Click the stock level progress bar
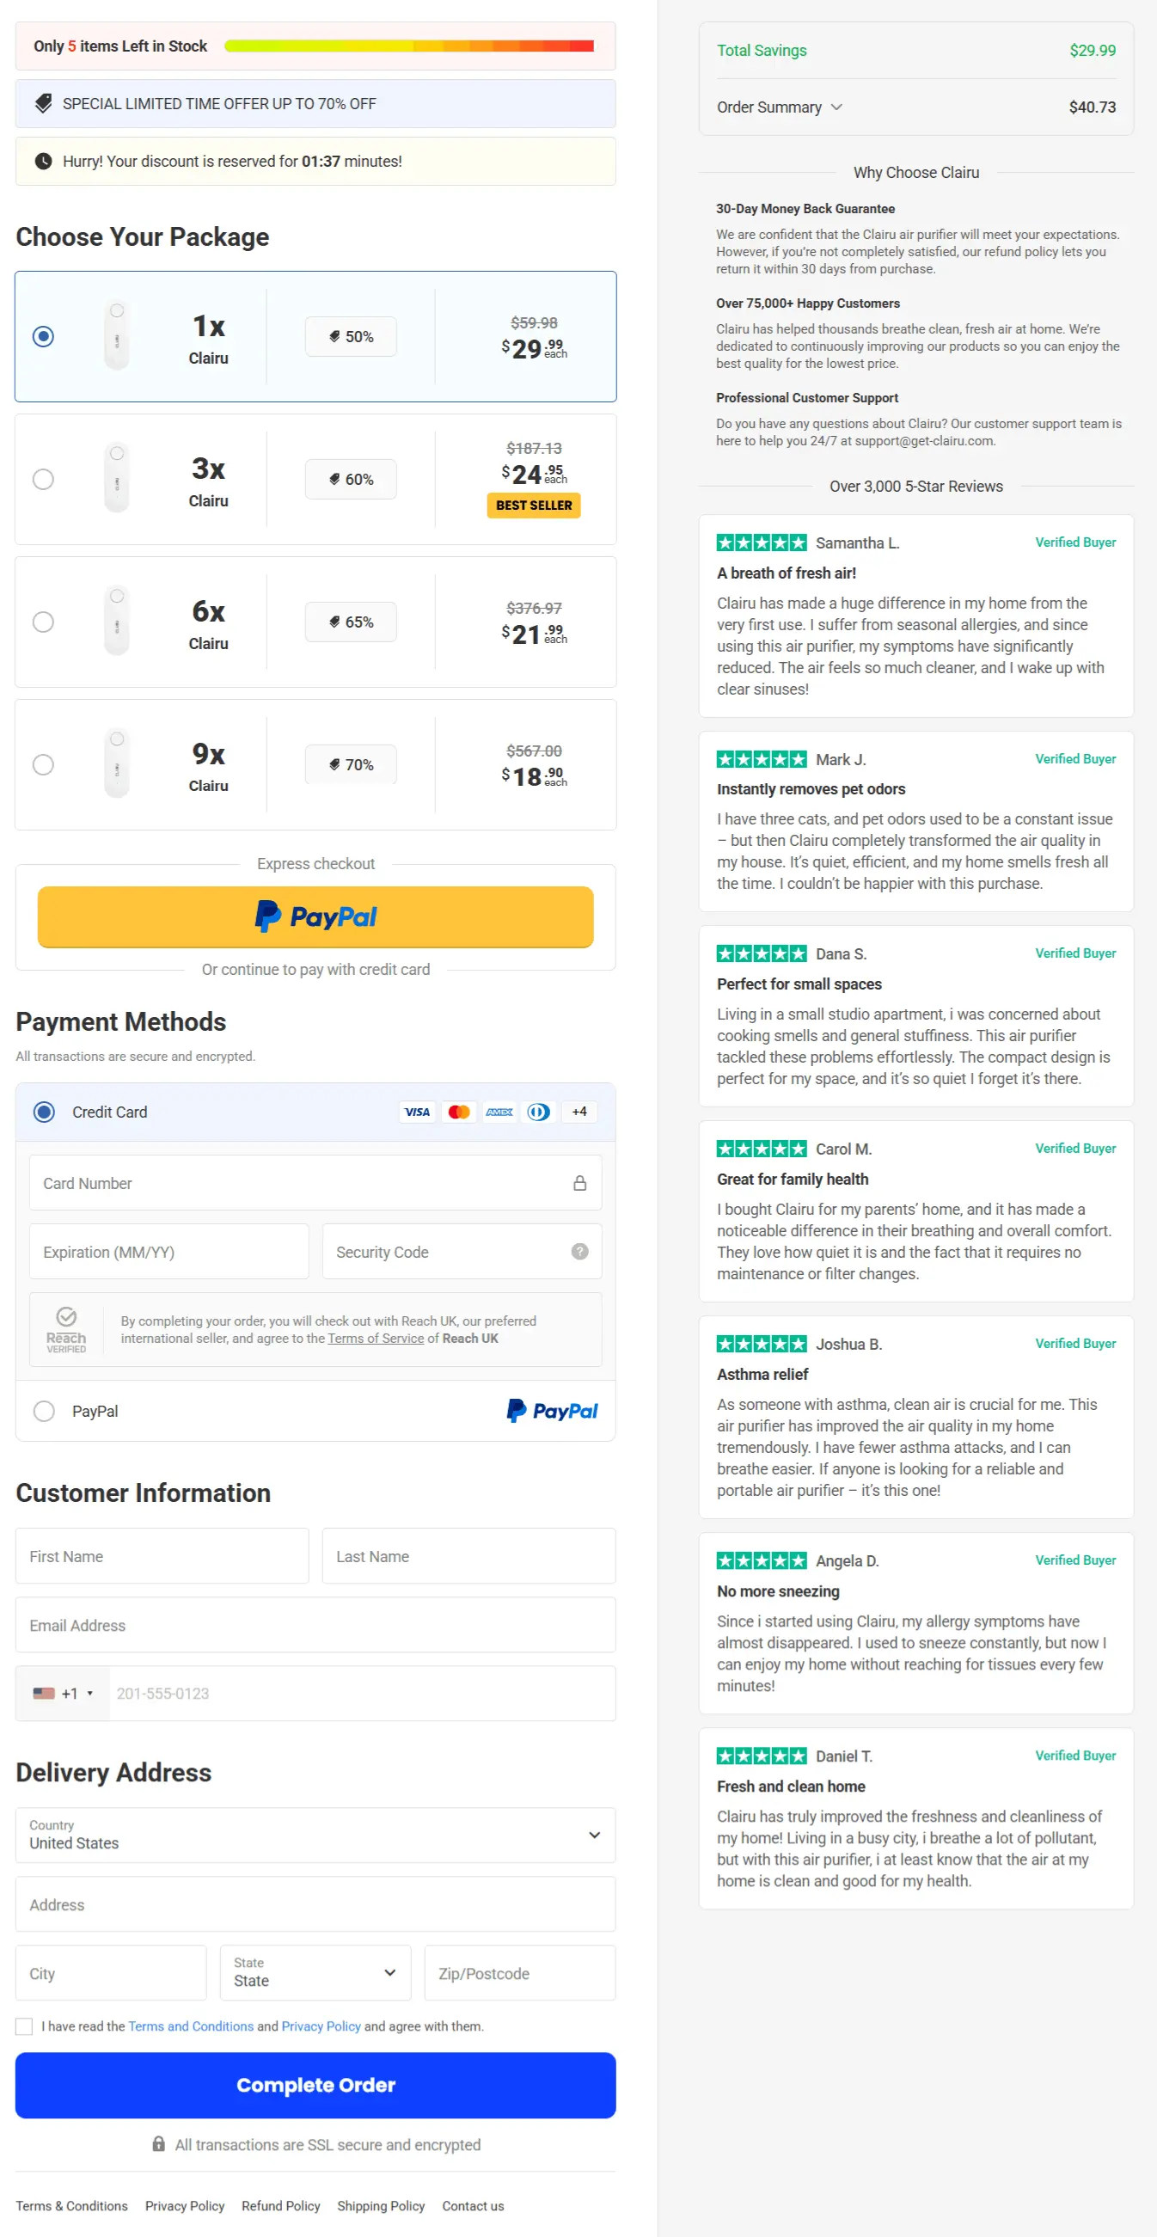 (x=411, y=46)
